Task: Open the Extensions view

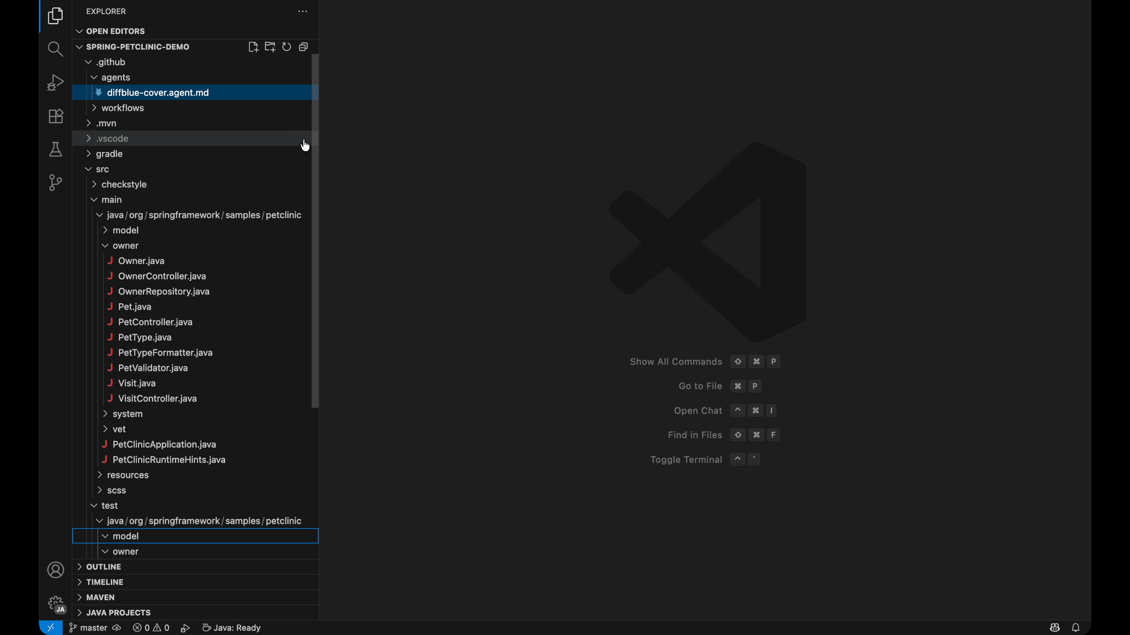Action: pyautogui.click(x=55, y=116)
